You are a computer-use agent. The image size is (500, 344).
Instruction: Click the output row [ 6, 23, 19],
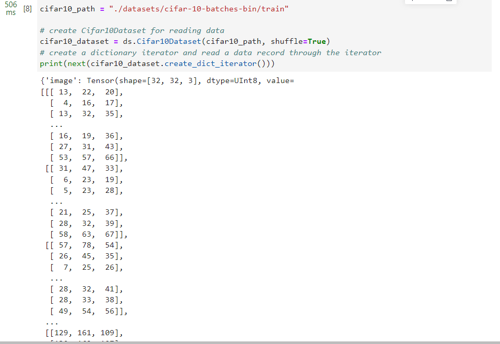[x=86, y=180]
